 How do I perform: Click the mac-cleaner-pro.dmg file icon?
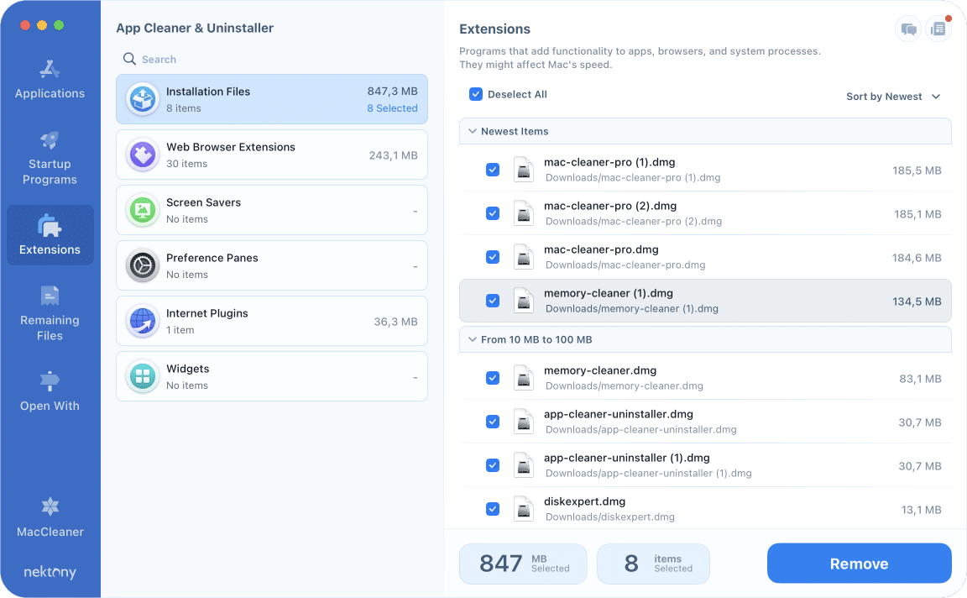pyautogui.click(x=524, y=257)
